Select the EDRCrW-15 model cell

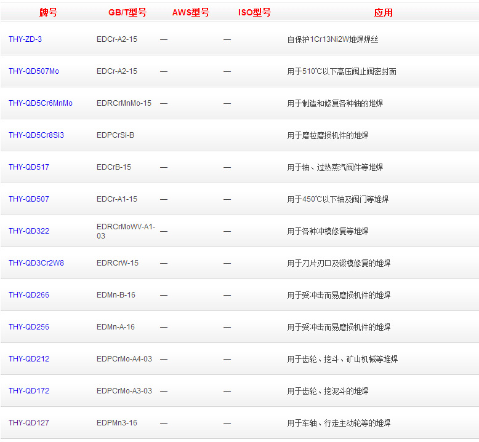pos(118,263)
